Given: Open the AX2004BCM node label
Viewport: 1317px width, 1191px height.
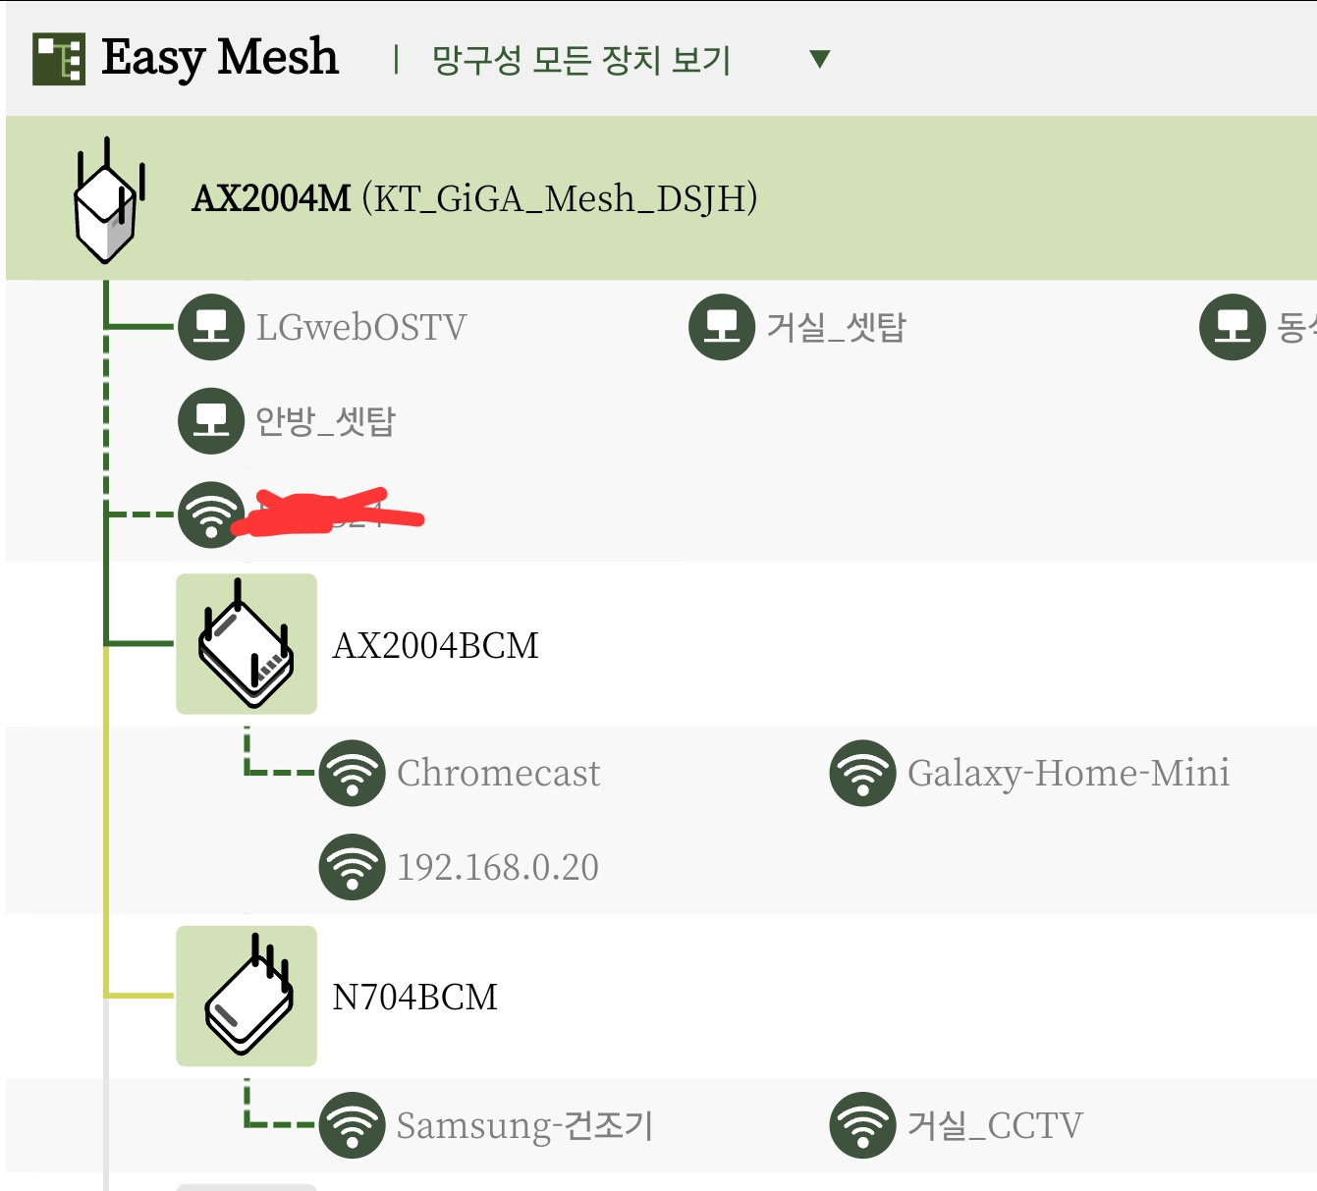Looking at the screenshot, I should [x=436, y=645].
